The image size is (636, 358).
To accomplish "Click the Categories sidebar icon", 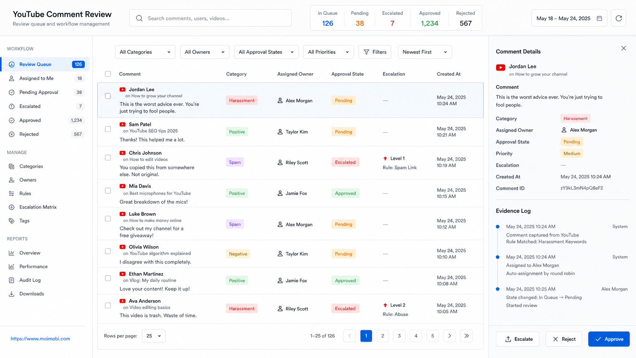I will coord(11,166).
